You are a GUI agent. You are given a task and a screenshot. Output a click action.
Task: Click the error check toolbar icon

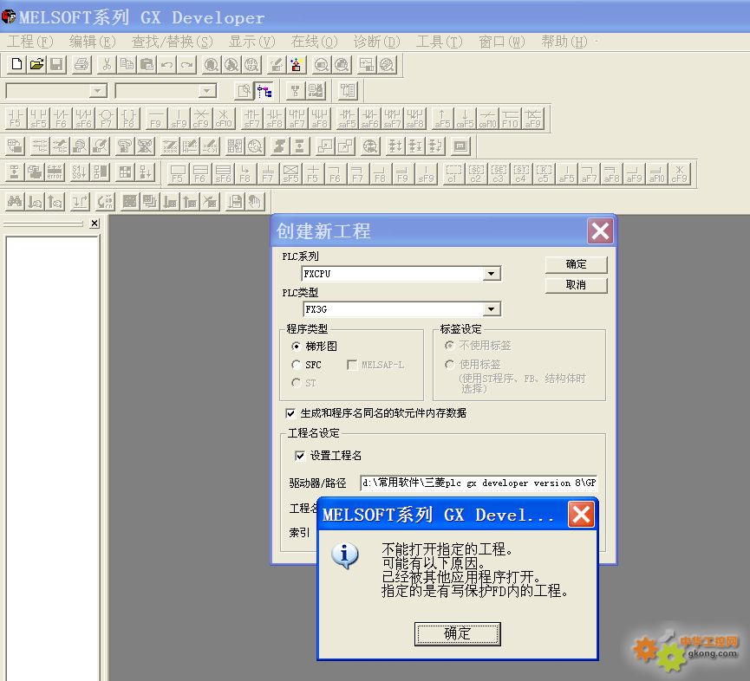(x=55, y=172)
